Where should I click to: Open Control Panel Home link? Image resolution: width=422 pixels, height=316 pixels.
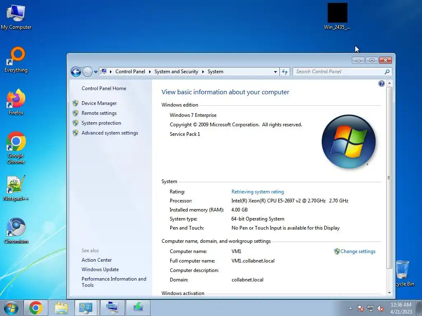point(104,88)
